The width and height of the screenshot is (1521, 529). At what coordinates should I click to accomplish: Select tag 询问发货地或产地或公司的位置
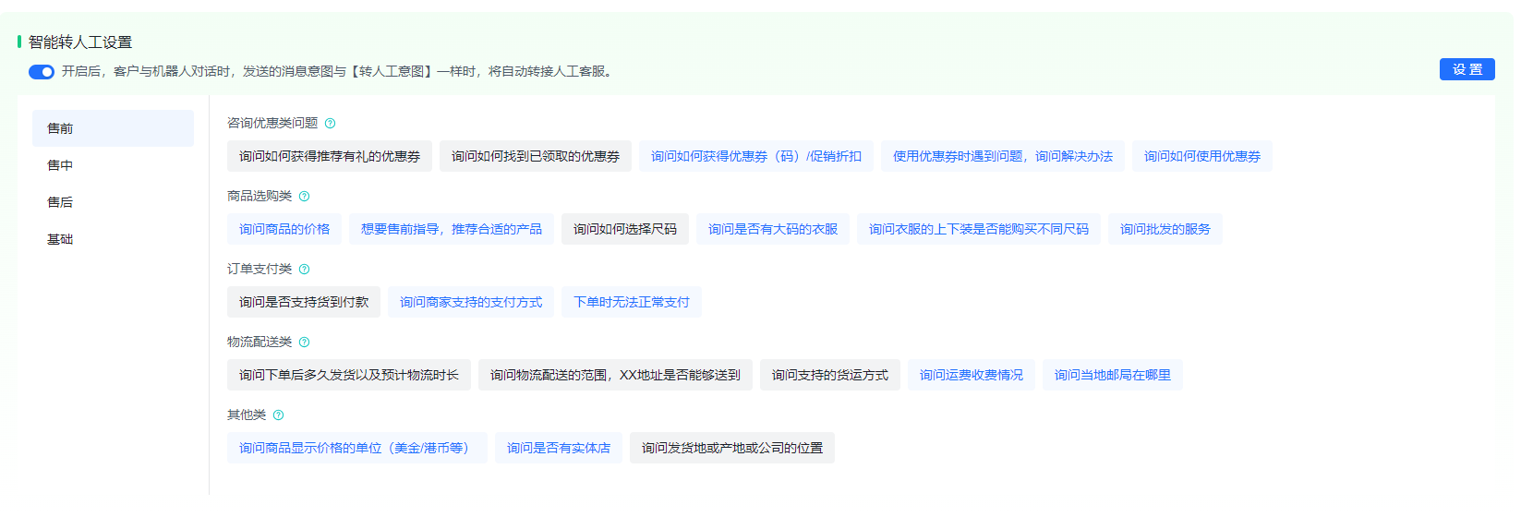click(x=732, y=448)
